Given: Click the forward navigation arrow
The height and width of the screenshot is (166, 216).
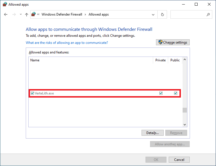Looking at the screenshot, I should (14, 14).
